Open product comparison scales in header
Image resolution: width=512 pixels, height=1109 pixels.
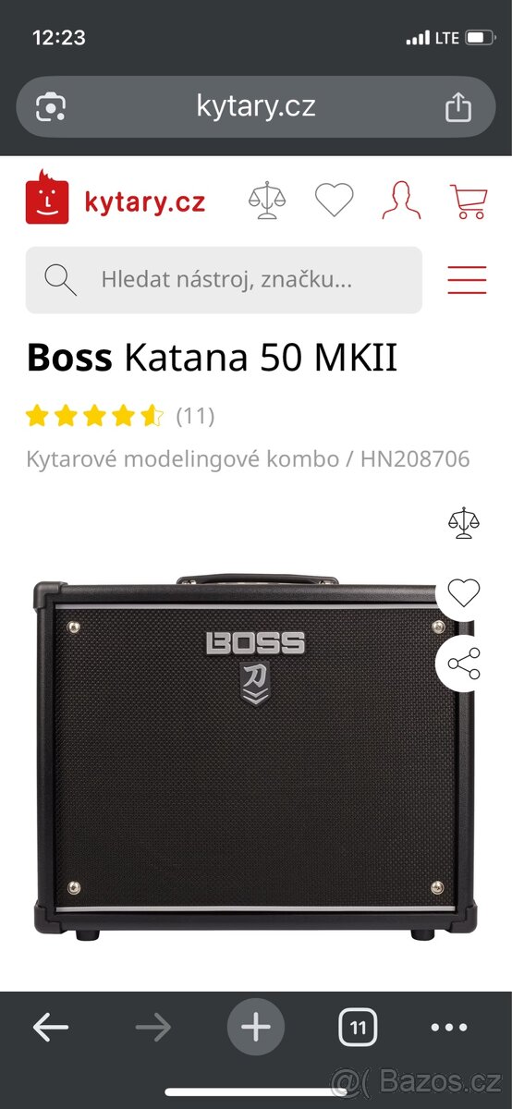click(267, 201)
